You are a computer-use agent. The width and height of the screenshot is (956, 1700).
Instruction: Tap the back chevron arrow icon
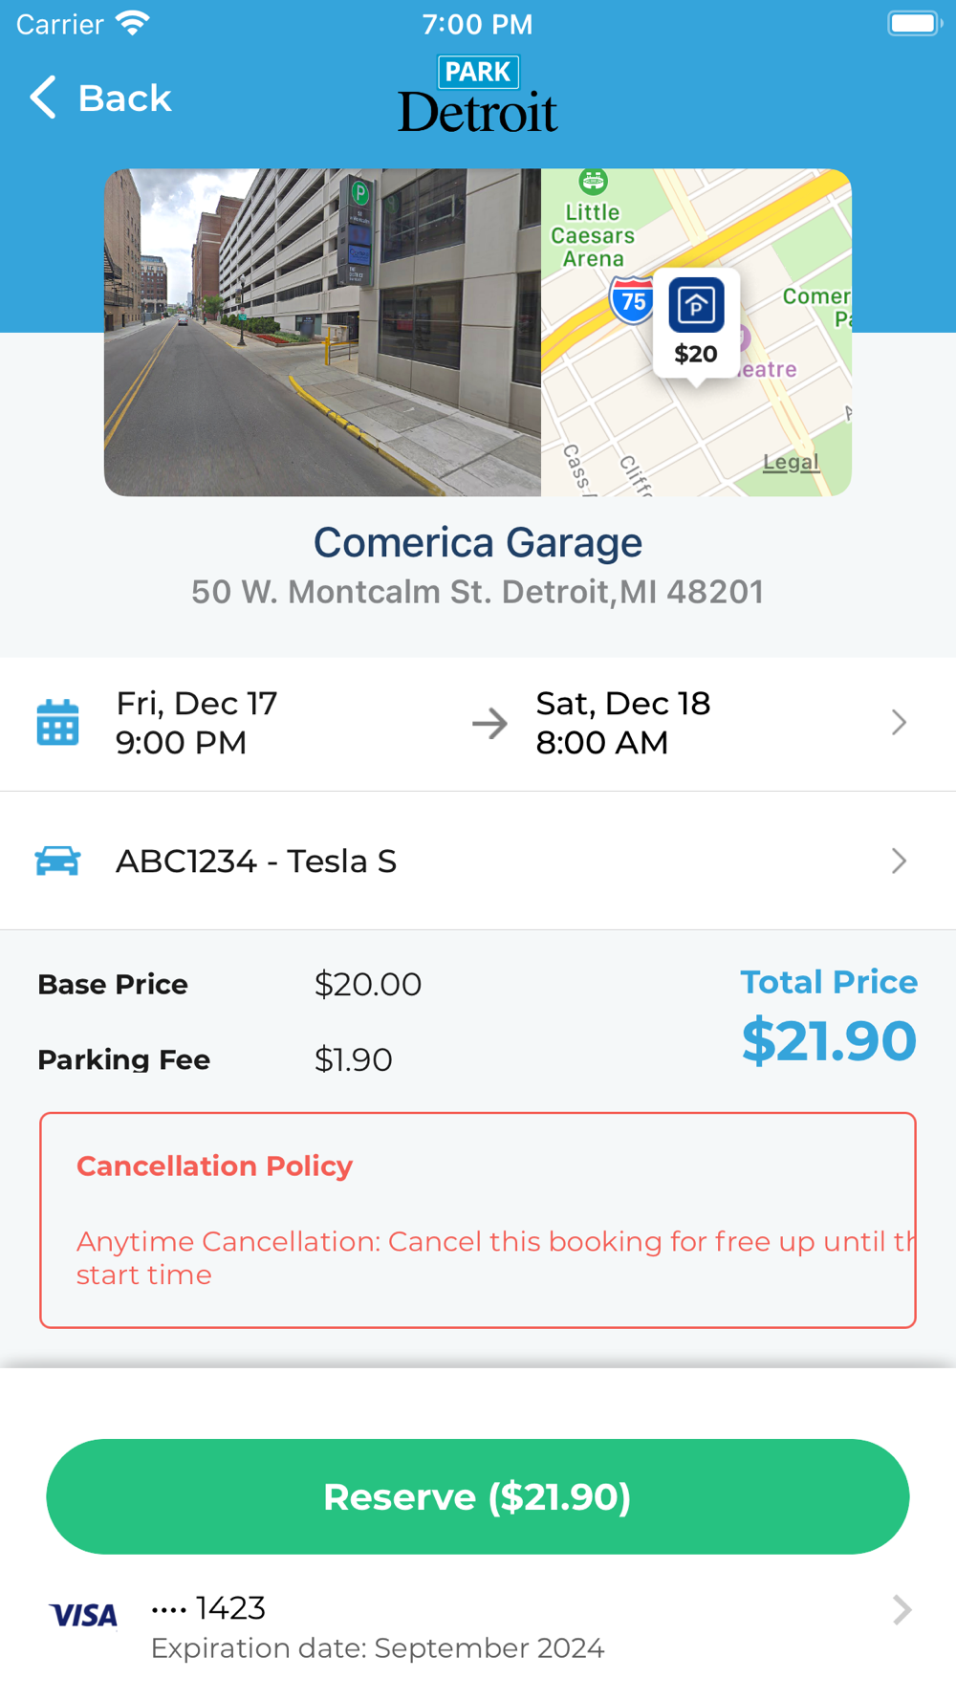click(x=43, y=98)
